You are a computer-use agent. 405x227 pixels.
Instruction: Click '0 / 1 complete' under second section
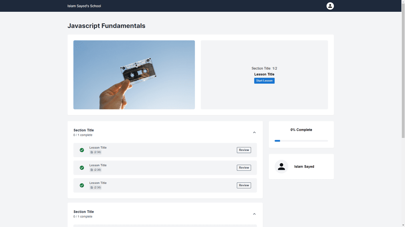click(83, 217)
